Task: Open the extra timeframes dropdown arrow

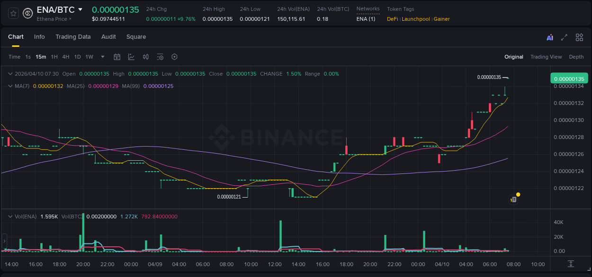Action: click(x=102, y=57)
